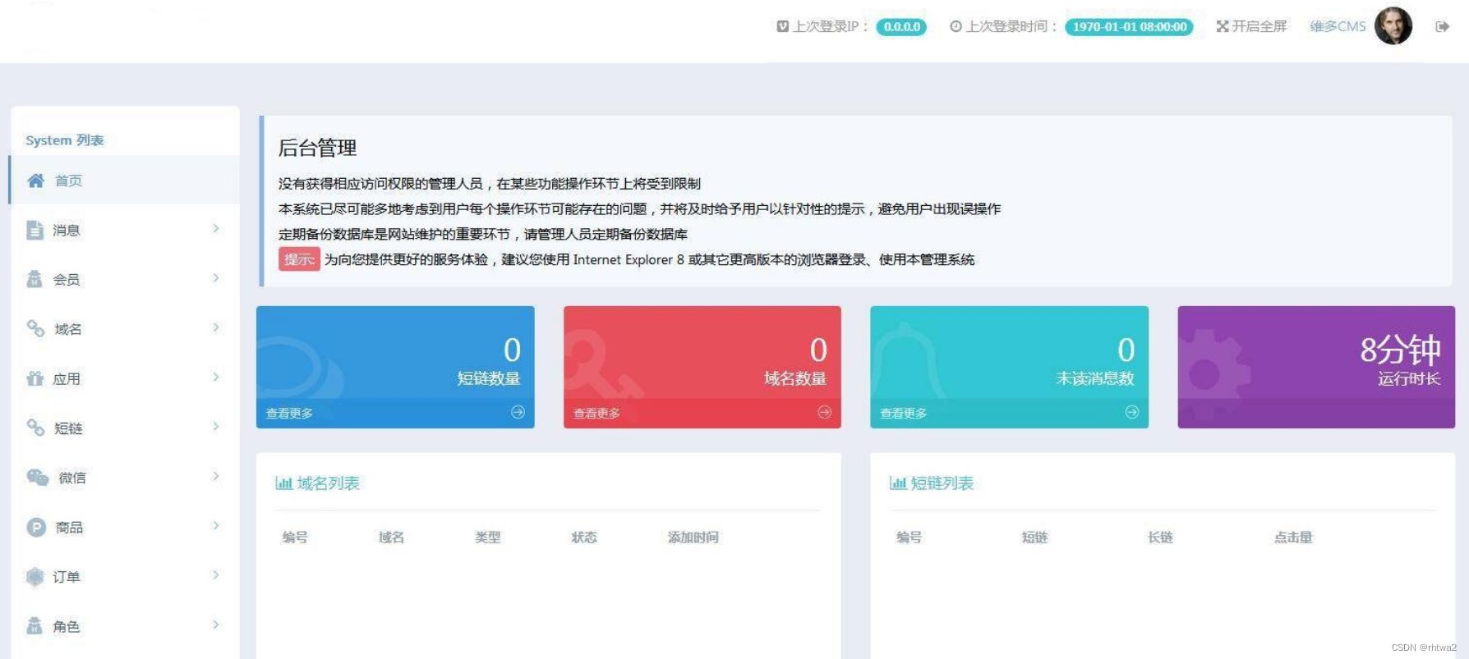
Task: Click the 短链列表 panel title
Action: pos(942,483)
